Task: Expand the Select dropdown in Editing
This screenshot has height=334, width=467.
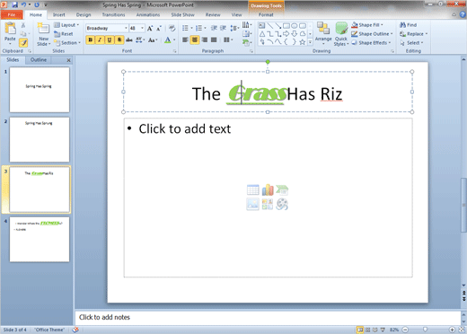Action: [x=412, y=43]
